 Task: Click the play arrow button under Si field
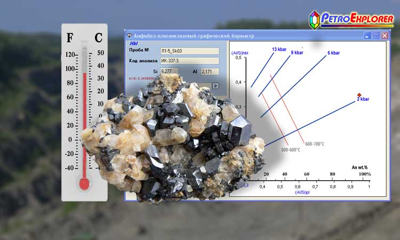coord(215,86)
